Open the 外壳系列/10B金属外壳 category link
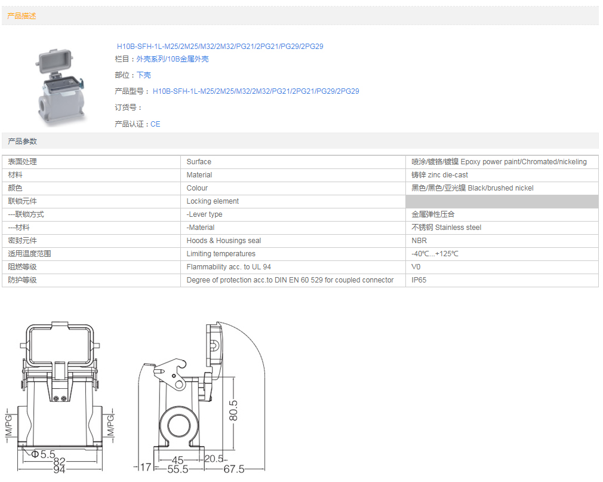Image resolution: width=603 pixels, height=482 pixels. (x=173, y=59)
